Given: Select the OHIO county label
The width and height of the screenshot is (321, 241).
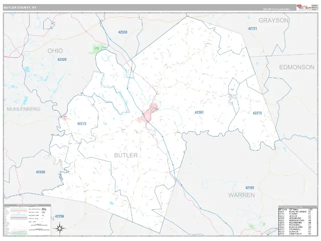Looking at the screenshot, I should (x=55, y=51).
